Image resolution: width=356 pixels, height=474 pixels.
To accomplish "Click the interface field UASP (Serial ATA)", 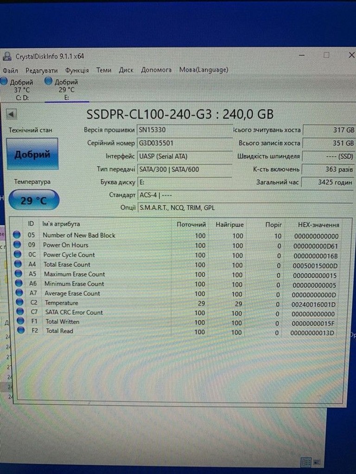I will [x=184, y=156].
